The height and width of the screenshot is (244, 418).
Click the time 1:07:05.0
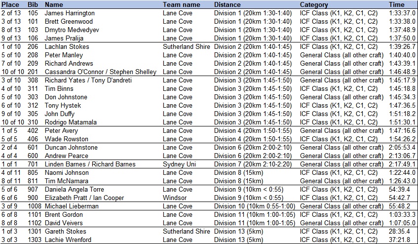click(402, 223)
